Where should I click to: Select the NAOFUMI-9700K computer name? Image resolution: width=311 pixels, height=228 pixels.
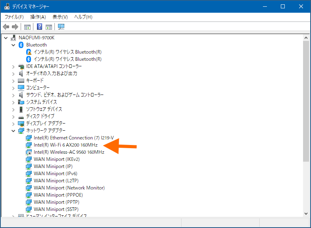pos(37,38)
